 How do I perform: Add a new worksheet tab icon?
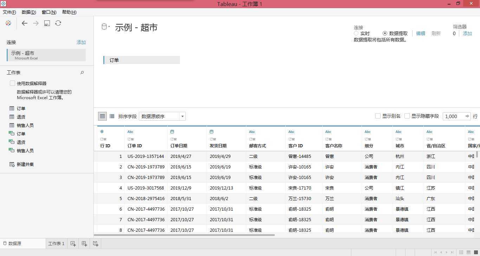click(x=73, y=243)
